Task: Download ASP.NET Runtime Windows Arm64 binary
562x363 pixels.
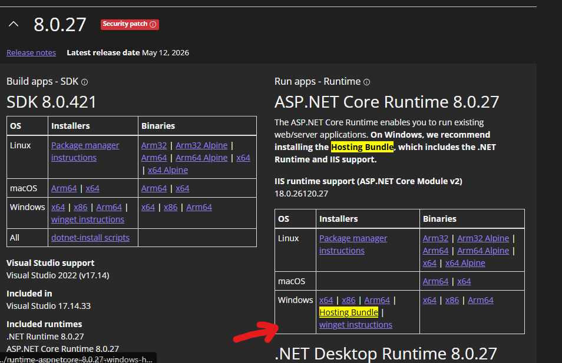Action: 481,300
